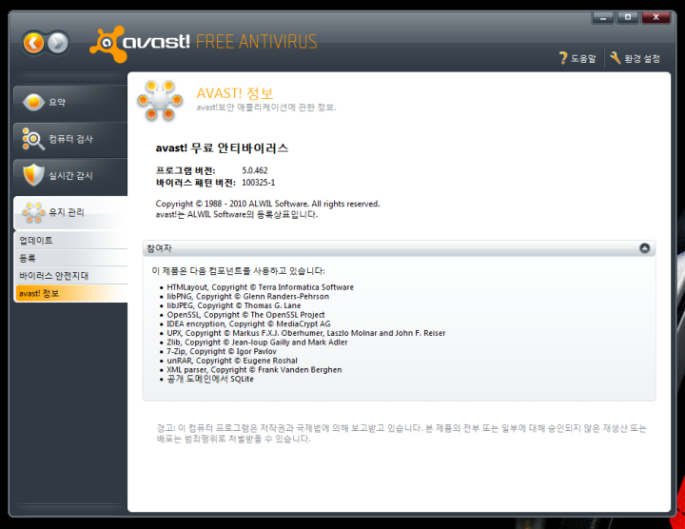Open the 컴퓨터 검사 tab

[70, 139]
